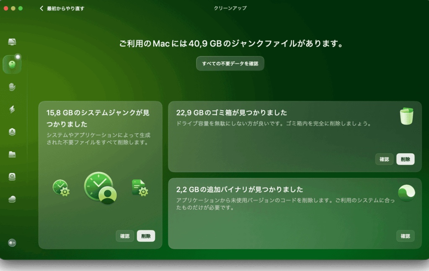Open the Space Lens sidebar icon
The width and height of the screenshot is (429, 271).
12,177
